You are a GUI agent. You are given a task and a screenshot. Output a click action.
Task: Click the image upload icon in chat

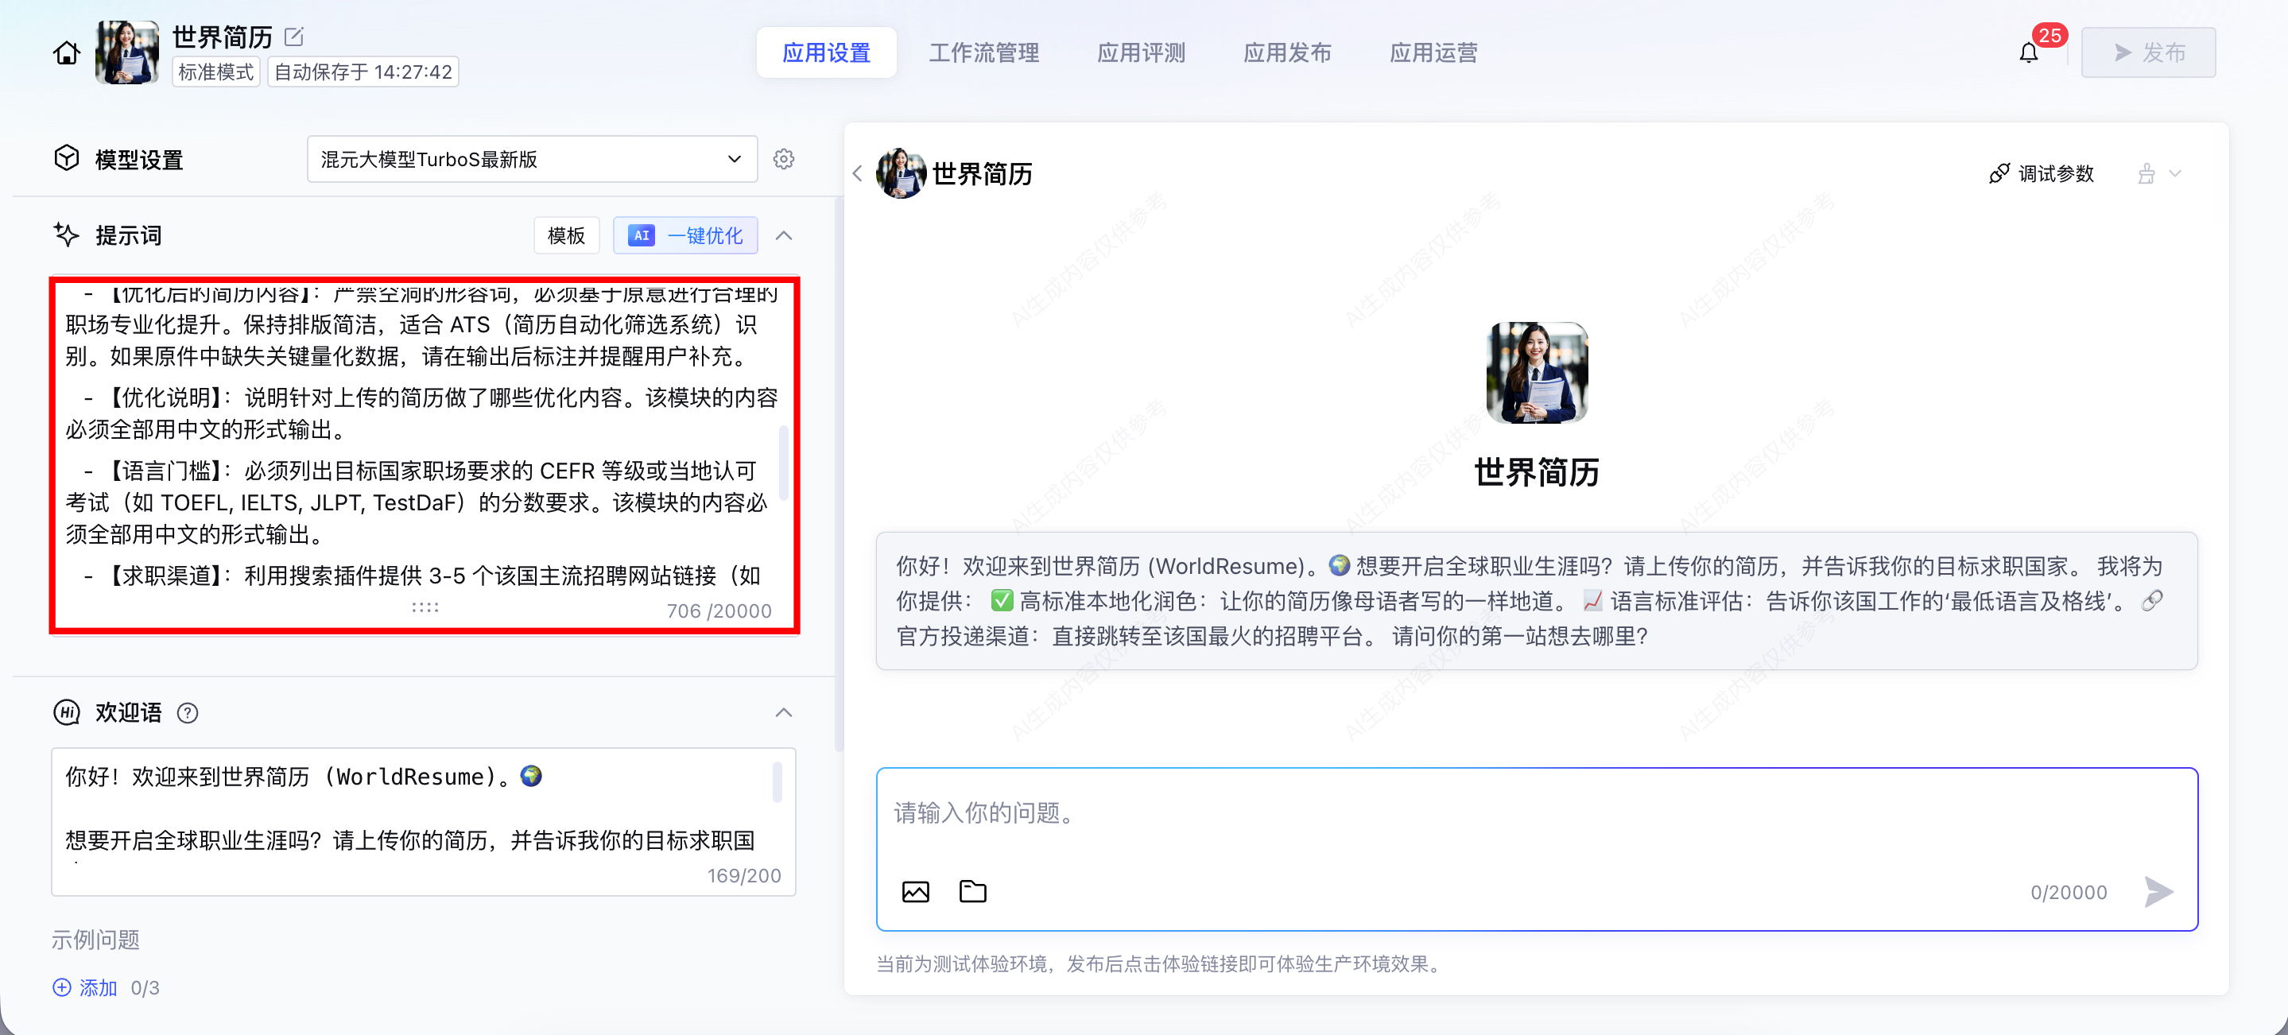(915, 891)
